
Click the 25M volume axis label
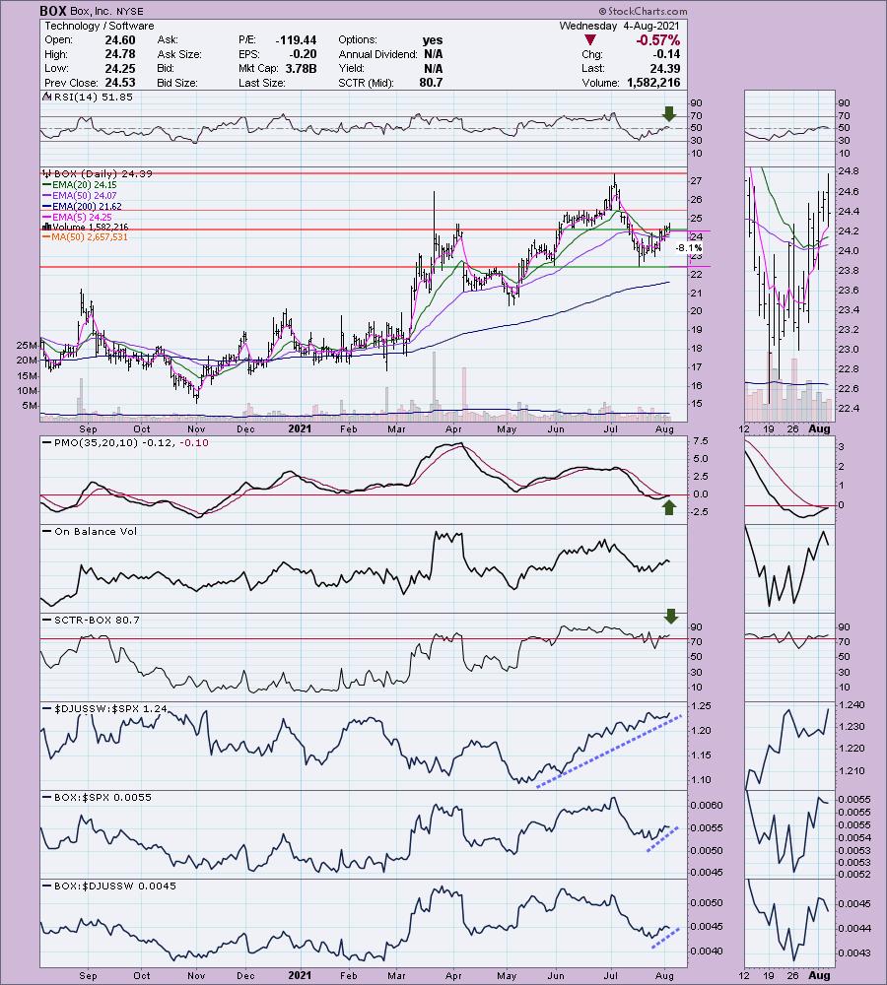point(27,345)
